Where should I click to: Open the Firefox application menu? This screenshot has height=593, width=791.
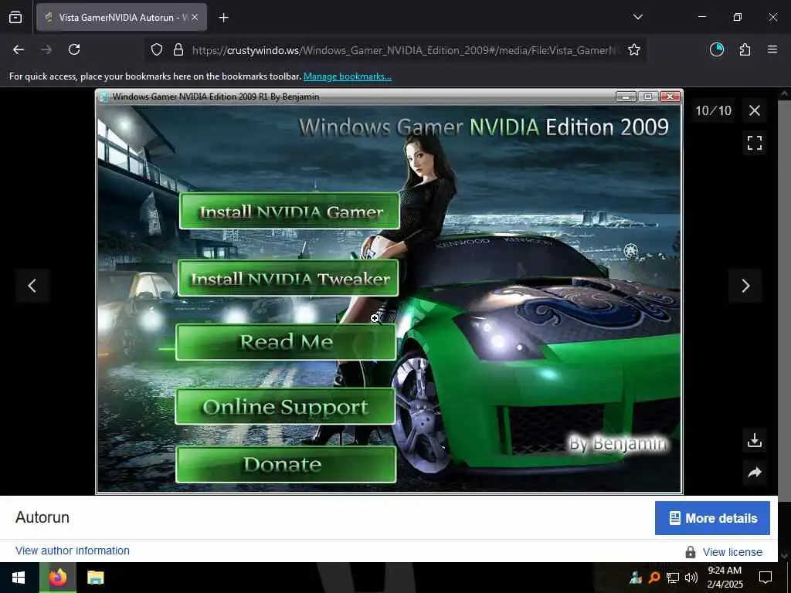pos(772,49)
